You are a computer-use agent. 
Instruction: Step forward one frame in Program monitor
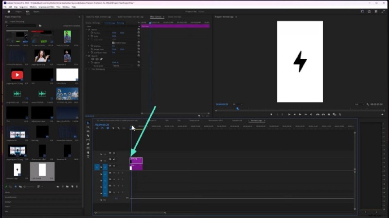306,115
